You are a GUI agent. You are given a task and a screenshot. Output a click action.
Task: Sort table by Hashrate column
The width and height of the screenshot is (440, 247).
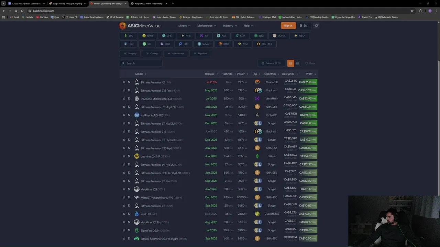pyautogui.click(x=228, y=74)
